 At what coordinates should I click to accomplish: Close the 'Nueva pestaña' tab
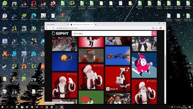pyautogui.click(x=68, y=25)
